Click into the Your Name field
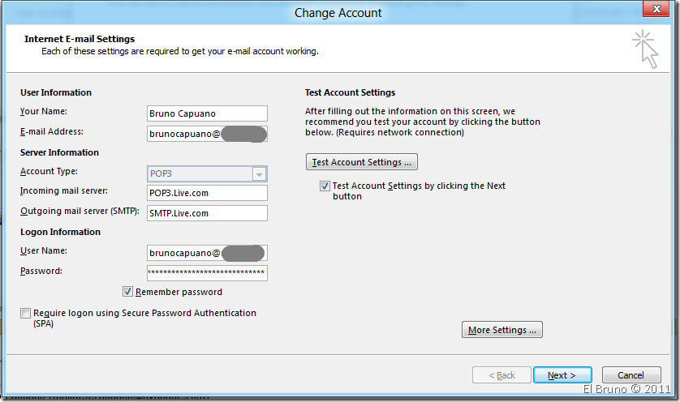 [x=207, y=113]
